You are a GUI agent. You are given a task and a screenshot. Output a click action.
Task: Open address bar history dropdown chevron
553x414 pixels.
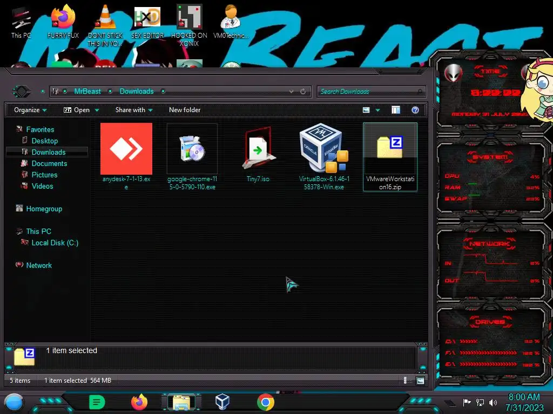(291, 92)
